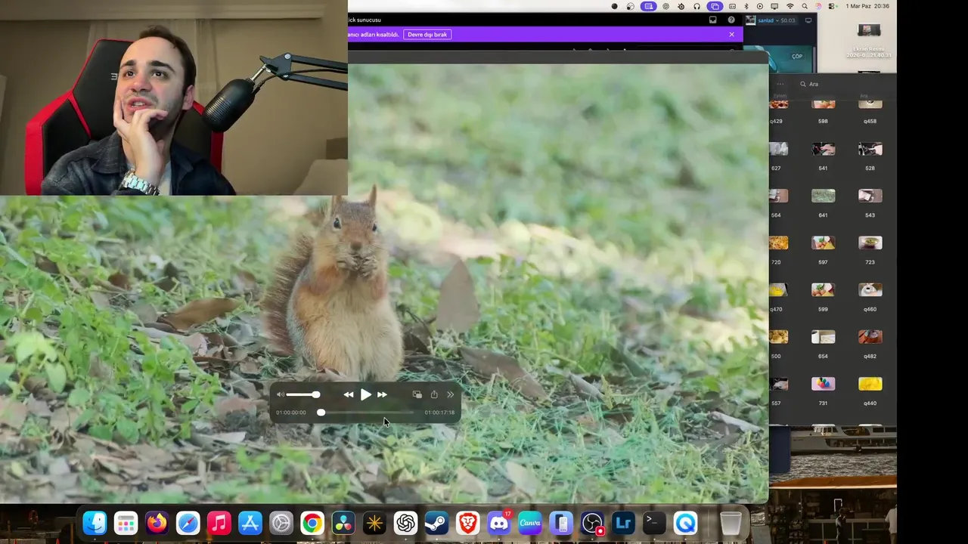Click the ÇÖP label in Steam window
968x544 pixels.
pyautogui.click(x=797, y=57)
